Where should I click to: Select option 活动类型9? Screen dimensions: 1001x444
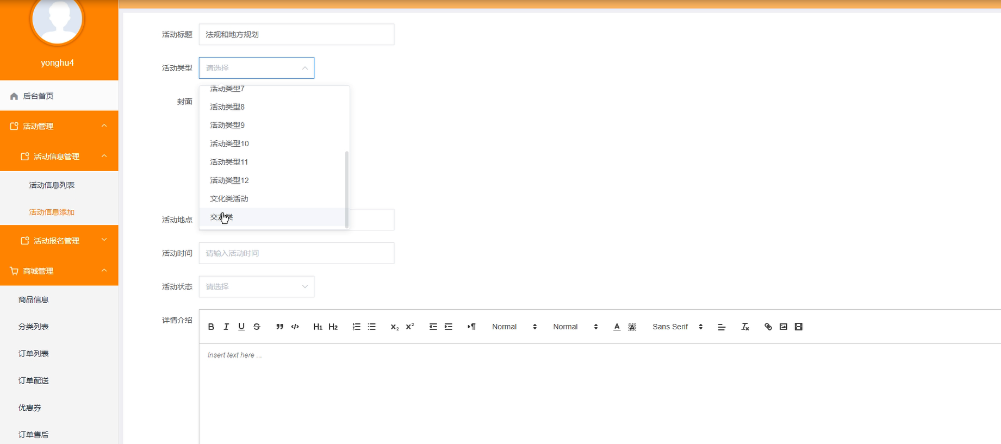(272, 125)
